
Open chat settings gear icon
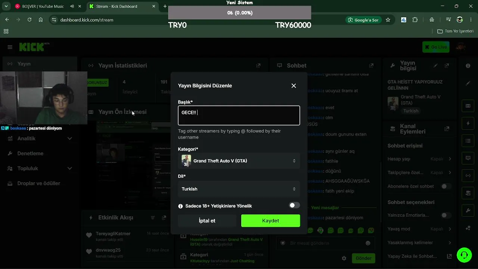(344, 258)
